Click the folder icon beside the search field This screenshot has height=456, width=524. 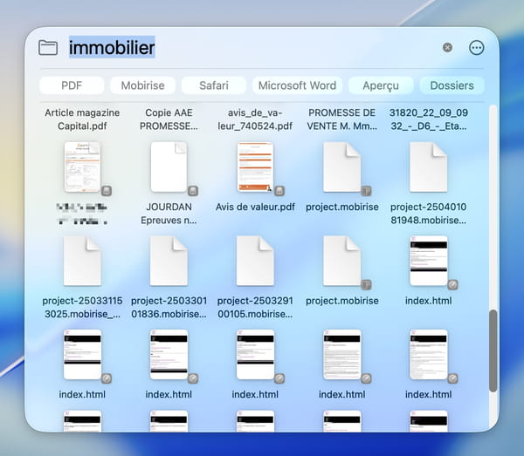tap(48, 48)
